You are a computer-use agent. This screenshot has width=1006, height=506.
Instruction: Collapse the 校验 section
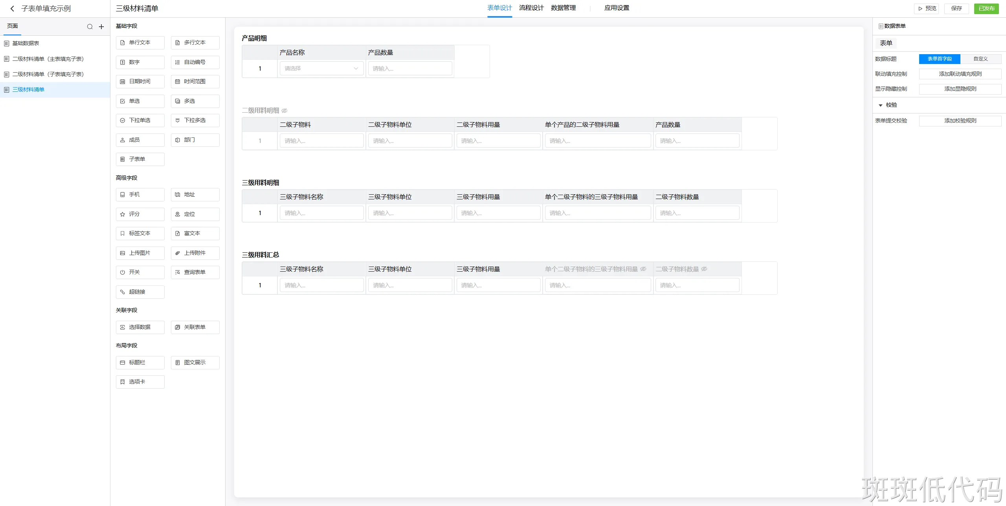click(x=881, y=105)
